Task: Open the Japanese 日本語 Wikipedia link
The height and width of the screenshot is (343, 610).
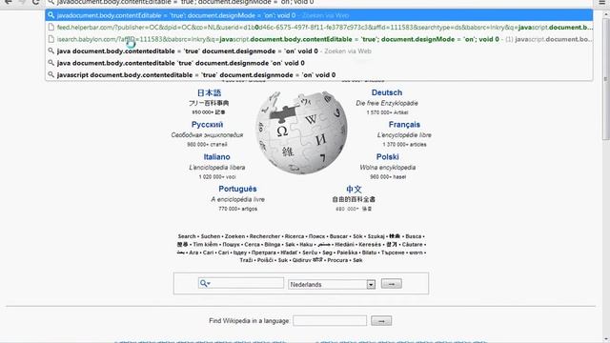Action: 209,92
